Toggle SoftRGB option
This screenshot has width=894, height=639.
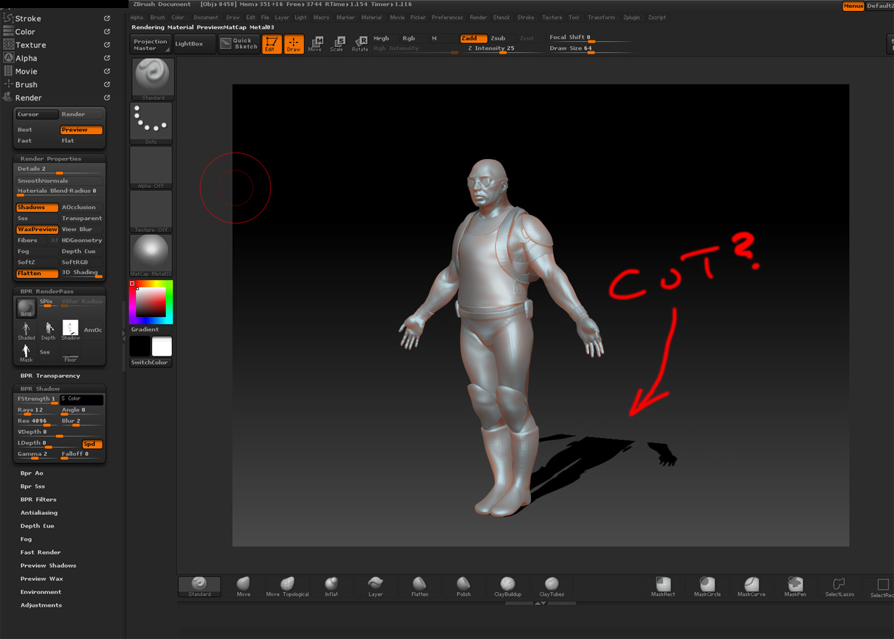tap(81, 263)
